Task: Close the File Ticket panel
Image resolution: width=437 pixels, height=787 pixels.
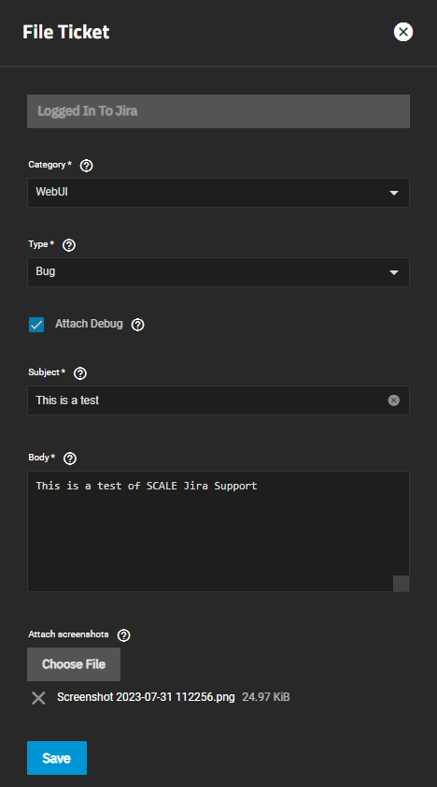Action: pos(403,32)
